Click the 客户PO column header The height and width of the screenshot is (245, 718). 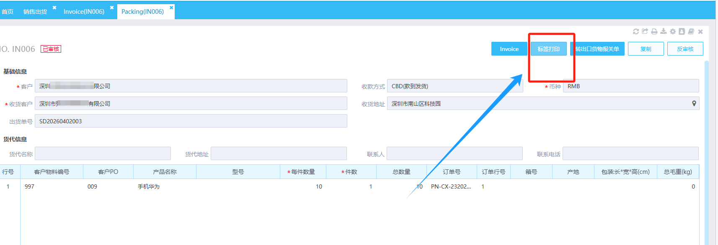click(108, 172)
